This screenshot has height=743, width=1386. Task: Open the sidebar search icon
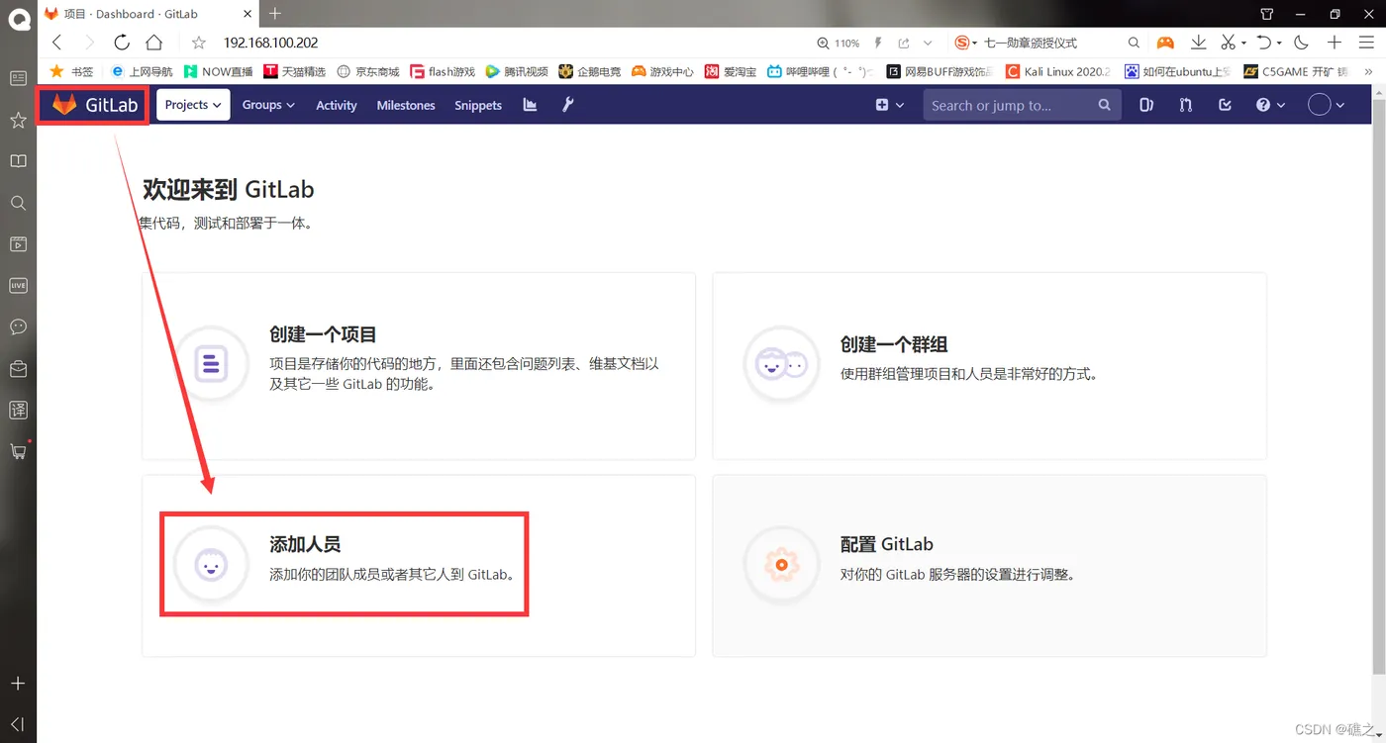pyautogui.click(x=18, y=203)
